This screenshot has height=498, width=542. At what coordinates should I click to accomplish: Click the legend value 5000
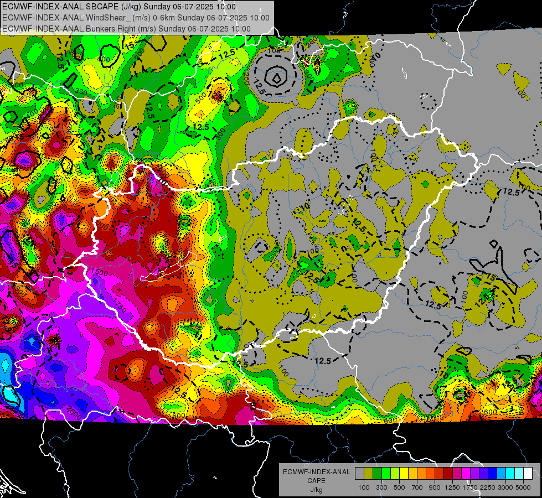pyautogui.click(x=523, y=487)
